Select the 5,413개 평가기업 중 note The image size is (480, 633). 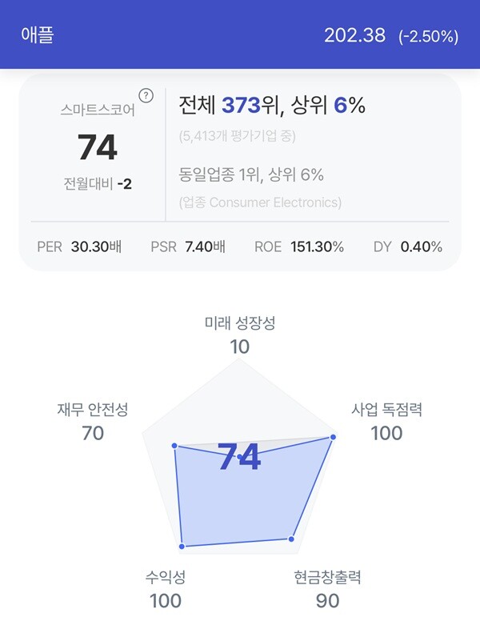click(x=238, y=136)
